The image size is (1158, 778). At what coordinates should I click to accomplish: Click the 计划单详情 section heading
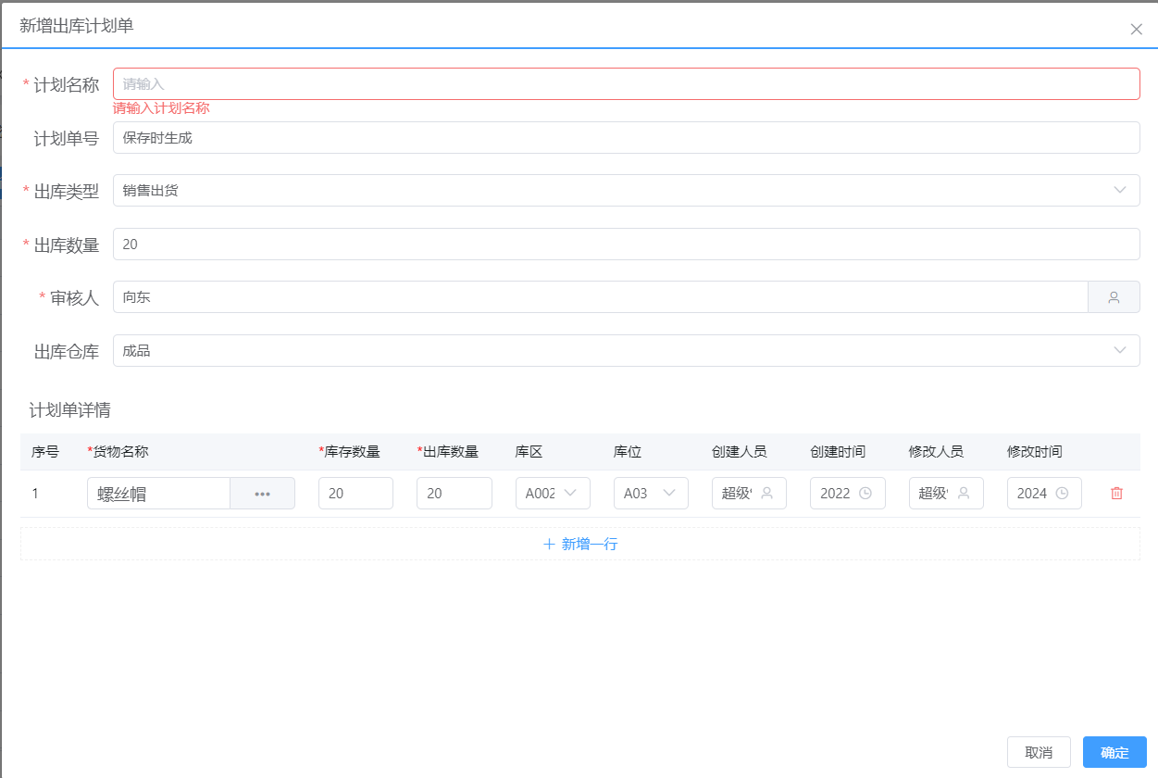pos(70,409)
